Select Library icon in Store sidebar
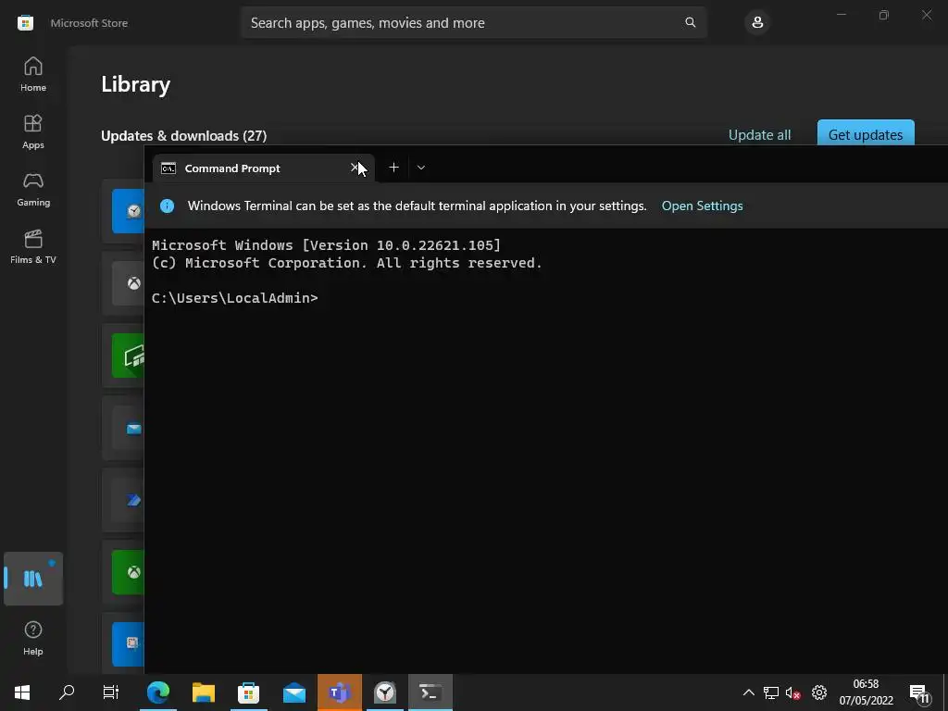Image resolution: width=948 pixels, height=711 pixels. click(33, 579)
